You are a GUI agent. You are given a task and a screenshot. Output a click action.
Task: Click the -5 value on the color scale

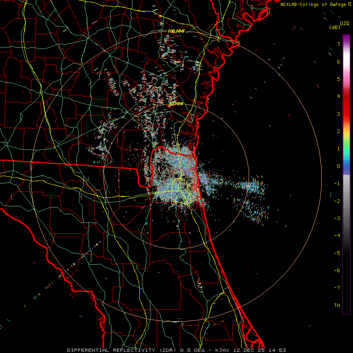[x=337, y=253]
